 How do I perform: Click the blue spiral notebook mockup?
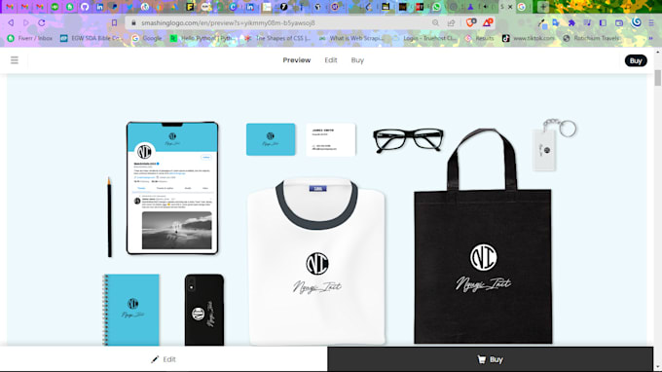131,310
